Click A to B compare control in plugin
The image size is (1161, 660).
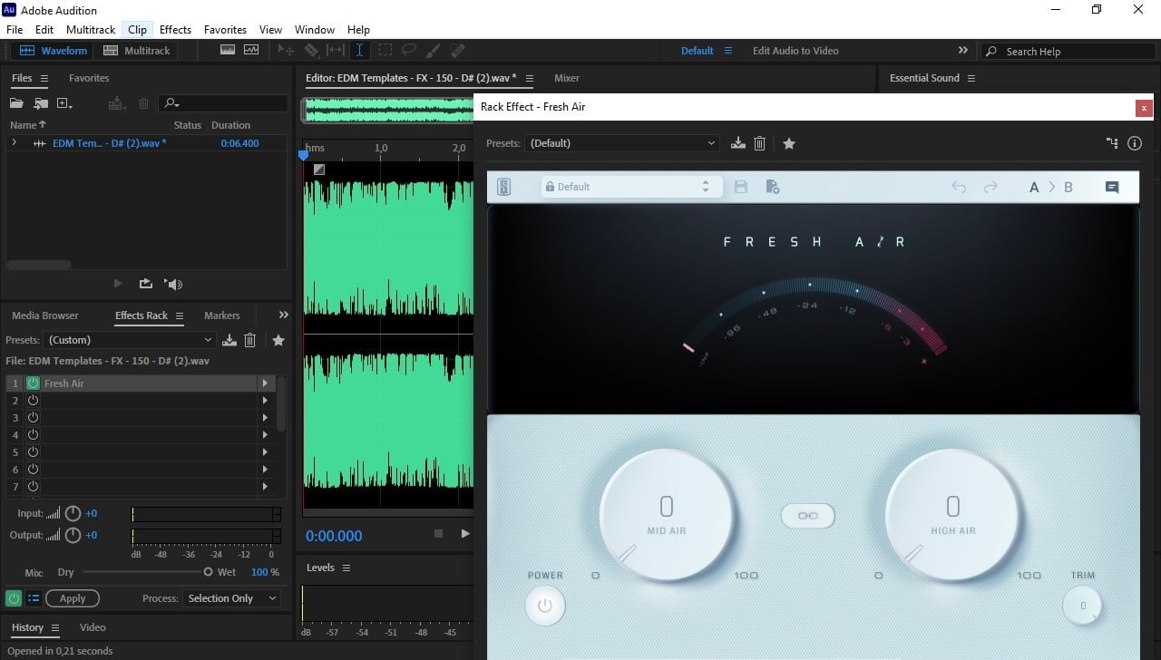coord(1051,187)
